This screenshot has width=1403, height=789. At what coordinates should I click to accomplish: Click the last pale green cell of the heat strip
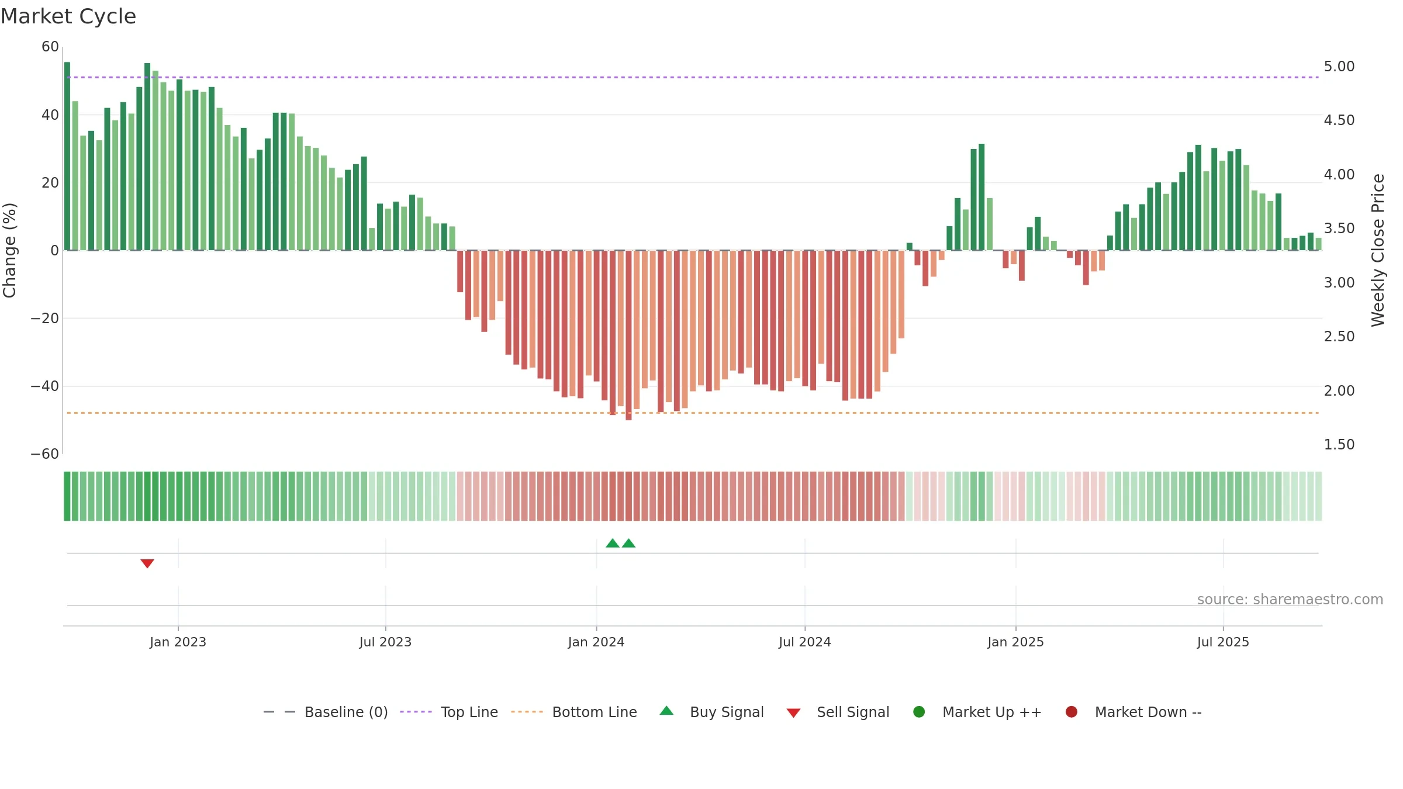1318,496
